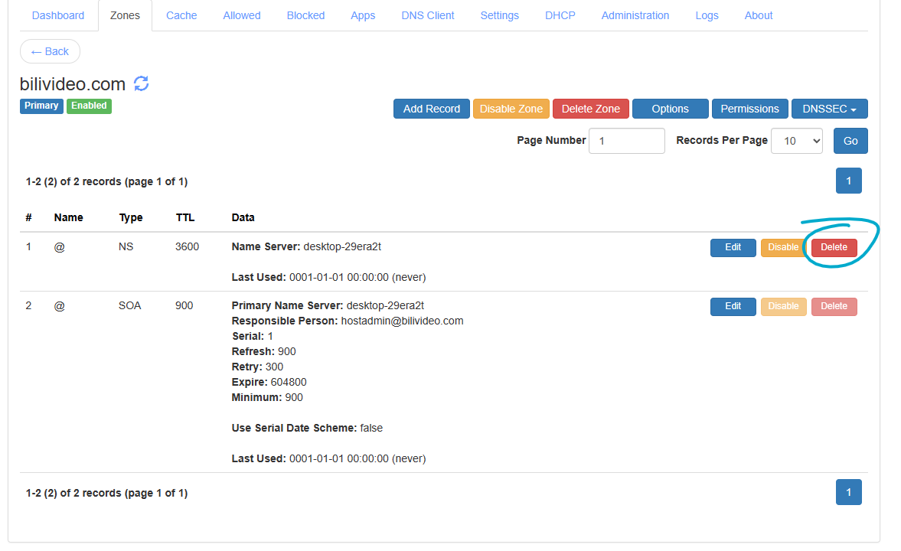This screenshot has width=901, height=551.
Task: Click the Serial: 1 line
Action: click(x=253, y=336)
